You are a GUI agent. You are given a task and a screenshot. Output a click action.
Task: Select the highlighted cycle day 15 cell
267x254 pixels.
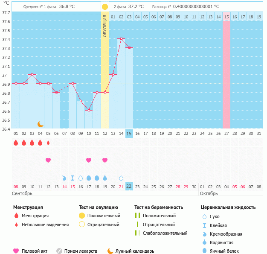coord(129,134)
